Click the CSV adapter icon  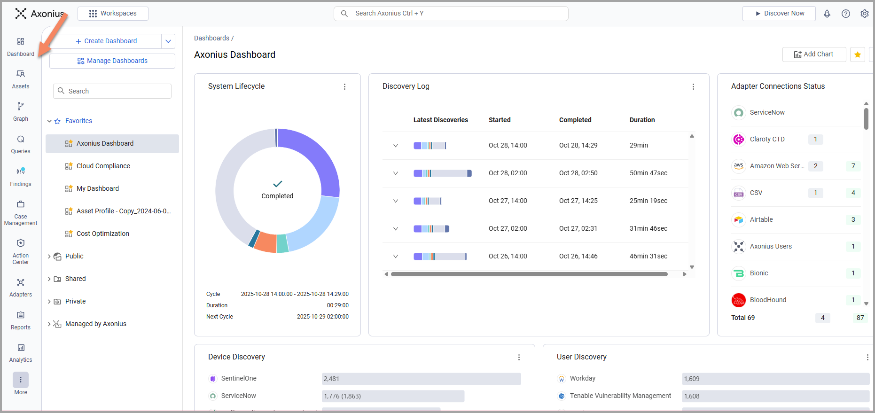coord(739,193)
